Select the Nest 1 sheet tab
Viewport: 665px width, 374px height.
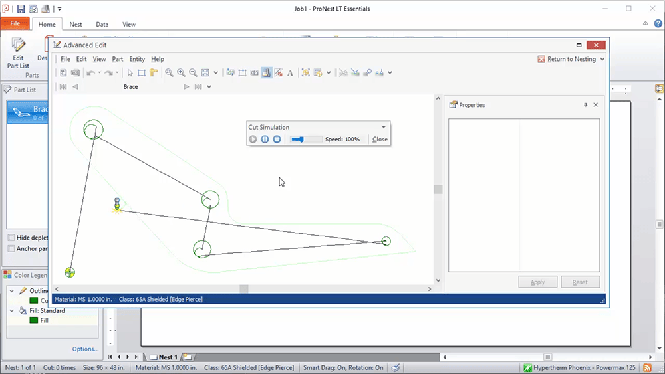168,357
